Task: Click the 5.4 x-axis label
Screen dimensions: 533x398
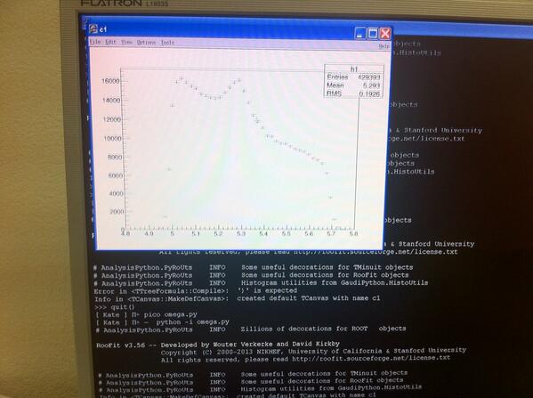Action: [263, 233]
